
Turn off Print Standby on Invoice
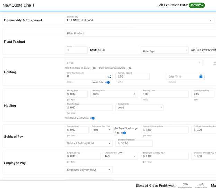(92, 118)
